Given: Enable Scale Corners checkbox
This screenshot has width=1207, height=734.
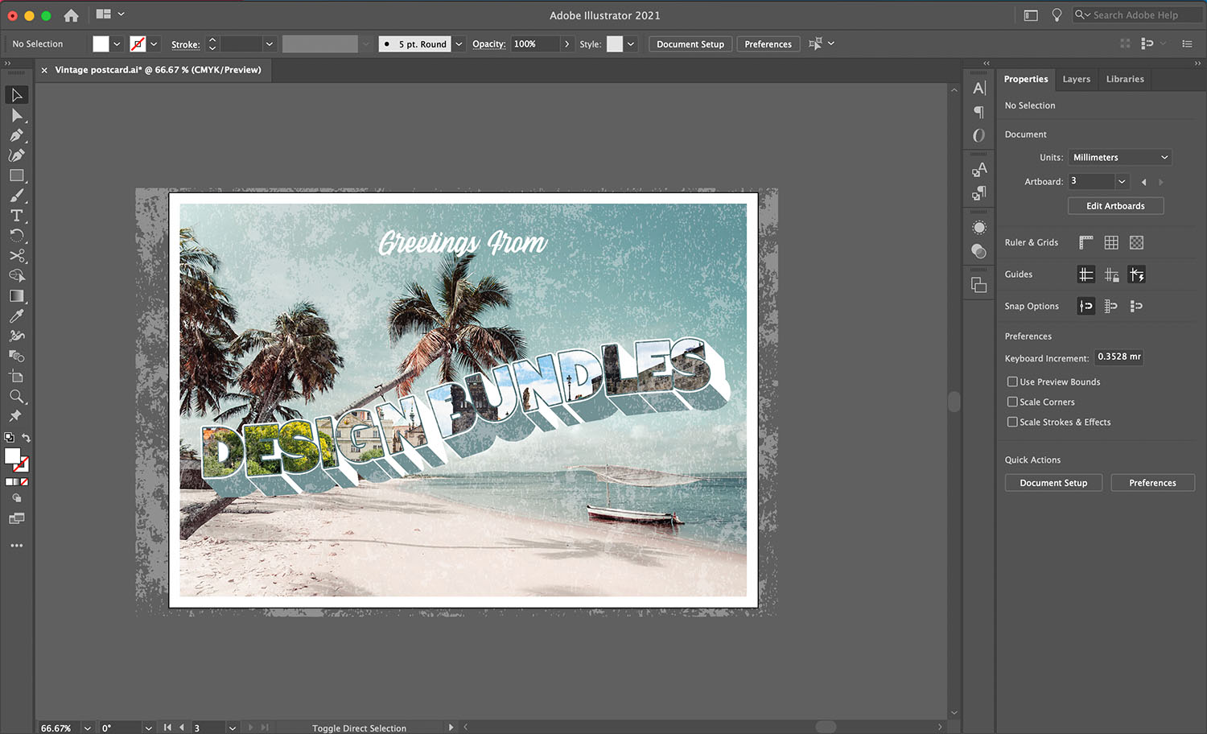Looking at the screenshot, I should (x=1012, y=402).
